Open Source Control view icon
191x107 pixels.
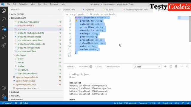(4, 28)
